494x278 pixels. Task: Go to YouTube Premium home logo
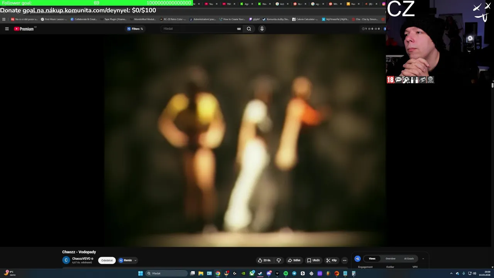[x=24, y=29]
